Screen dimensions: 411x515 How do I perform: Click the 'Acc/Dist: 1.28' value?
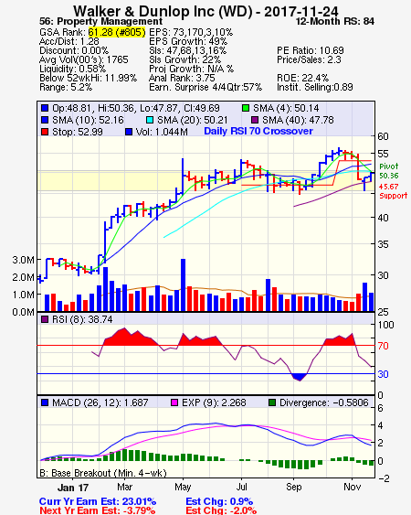(69, 41)
